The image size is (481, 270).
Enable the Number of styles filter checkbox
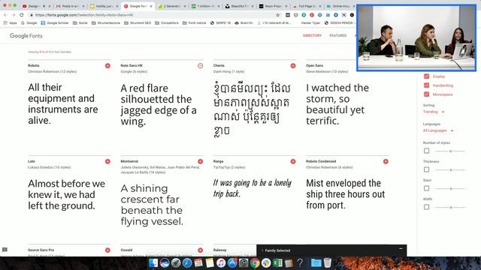(x=426, y=151)
